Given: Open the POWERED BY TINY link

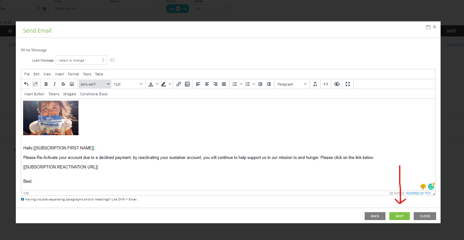Looking at the screenshot, I should [x=418, y=193].
